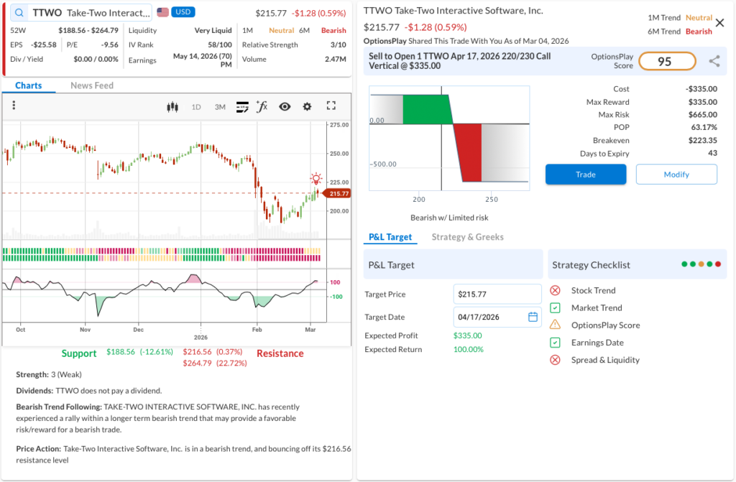Open the 3M time range dropdown
The image size is (736, 482).
[x=220, y=107]
